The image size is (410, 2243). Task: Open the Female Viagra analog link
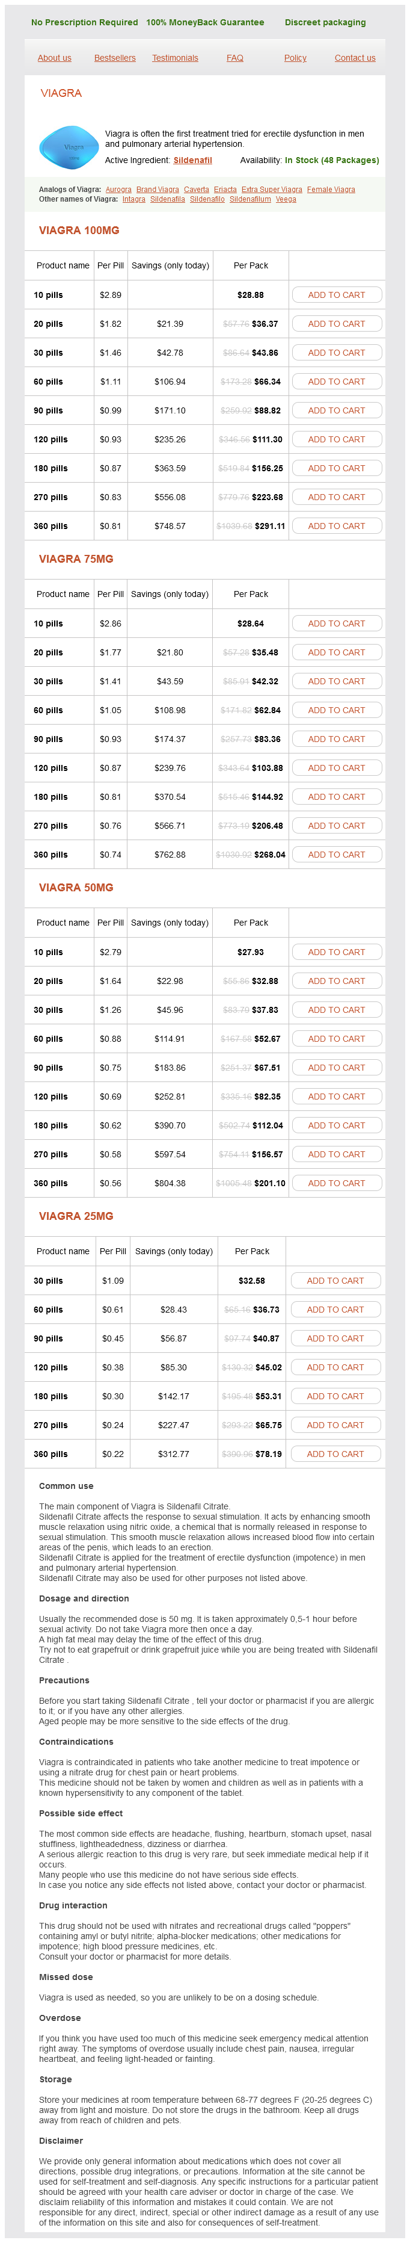(331, 189)
